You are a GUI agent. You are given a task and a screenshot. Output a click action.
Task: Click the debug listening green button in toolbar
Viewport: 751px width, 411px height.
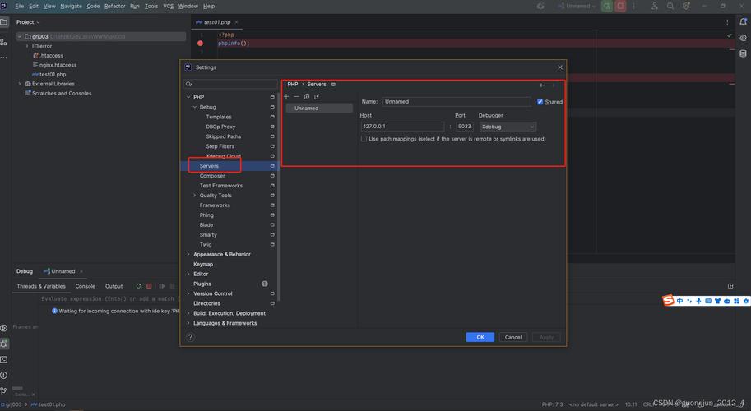click(x=607, y=7)
